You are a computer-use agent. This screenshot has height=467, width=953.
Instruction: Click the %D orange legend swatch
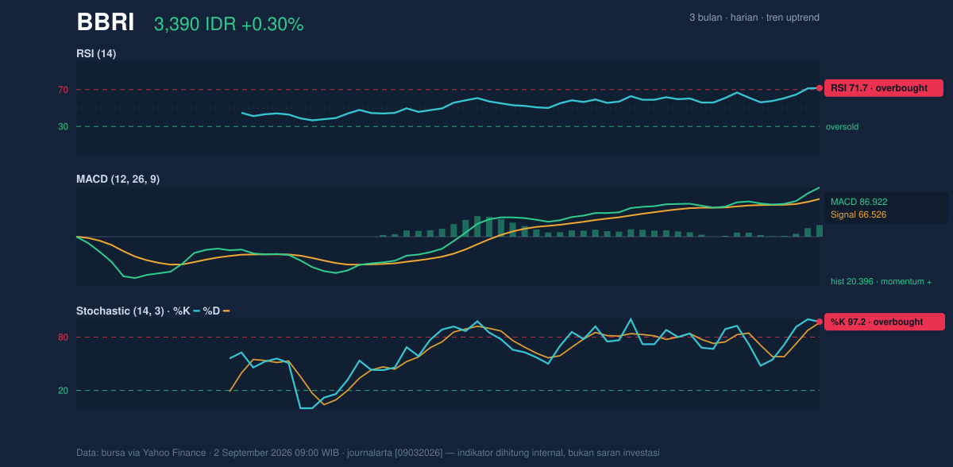226,311
